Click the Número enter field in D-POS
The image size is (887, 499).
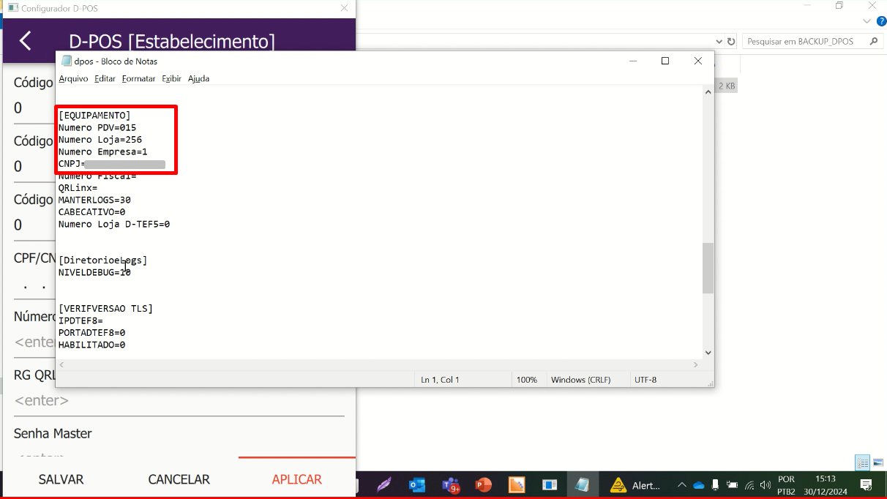34,342
